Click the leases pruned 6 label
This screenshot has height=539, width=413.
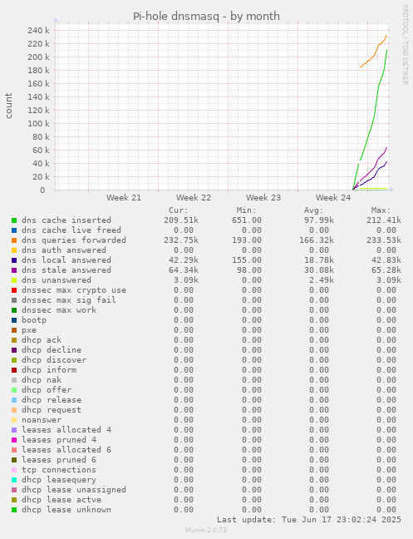click(59, 459)
